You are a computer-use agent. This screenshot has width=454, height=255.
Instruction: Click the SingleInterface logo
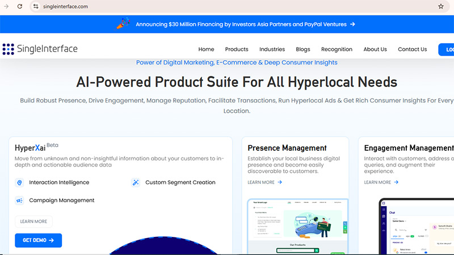pos(40,49)
